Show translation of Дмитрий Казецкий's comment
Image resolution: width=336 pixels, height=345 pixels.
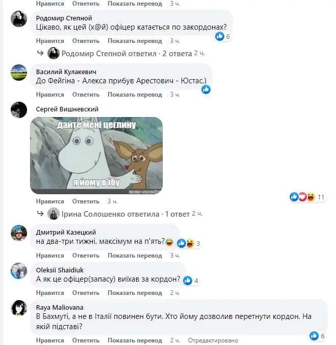point(135,256)
